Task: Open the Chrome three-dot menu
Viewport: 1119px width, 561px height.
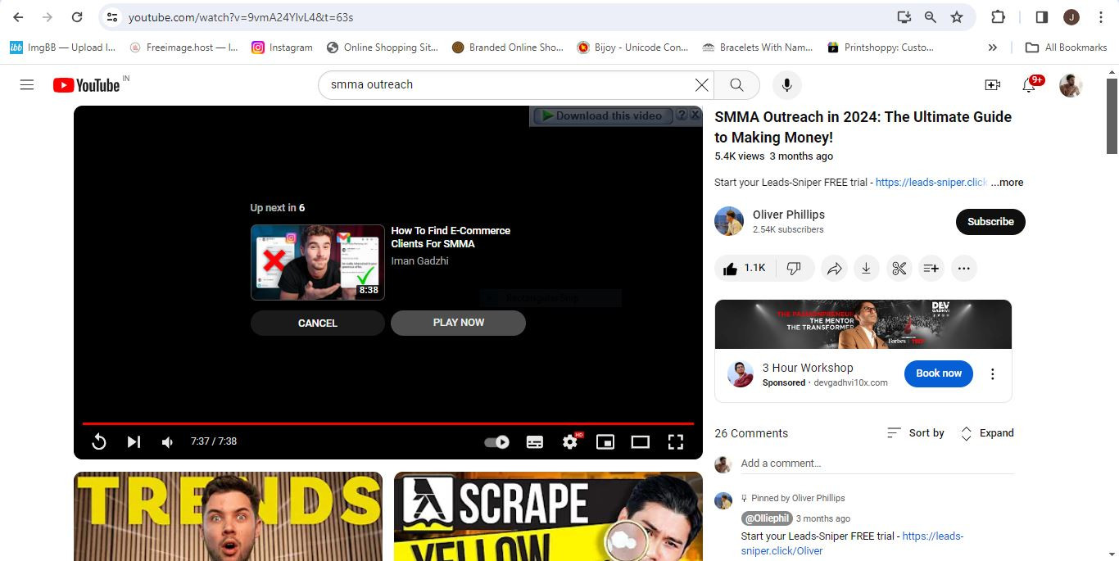Action: pos(1101,16)
